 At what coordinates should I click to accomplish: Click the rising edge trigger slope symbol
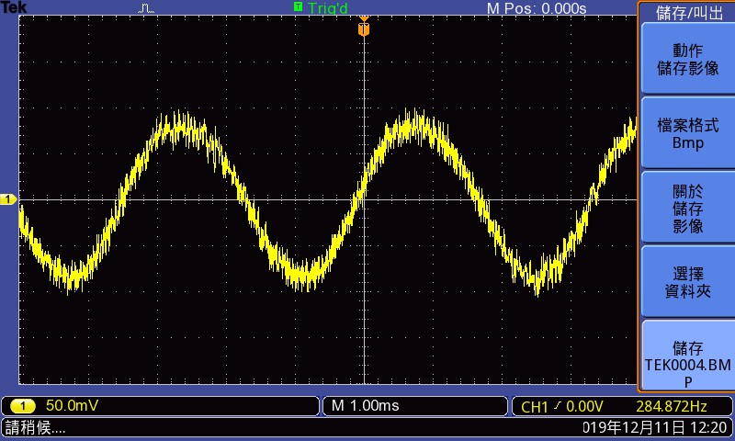point(556,406)
